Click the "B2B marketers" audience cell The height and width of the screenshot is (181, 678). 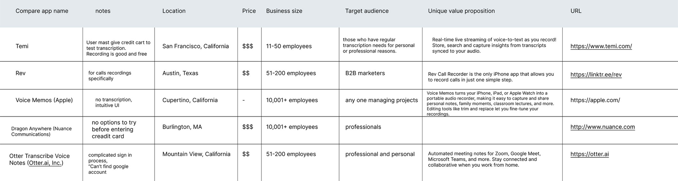click(x=365, y=73)
